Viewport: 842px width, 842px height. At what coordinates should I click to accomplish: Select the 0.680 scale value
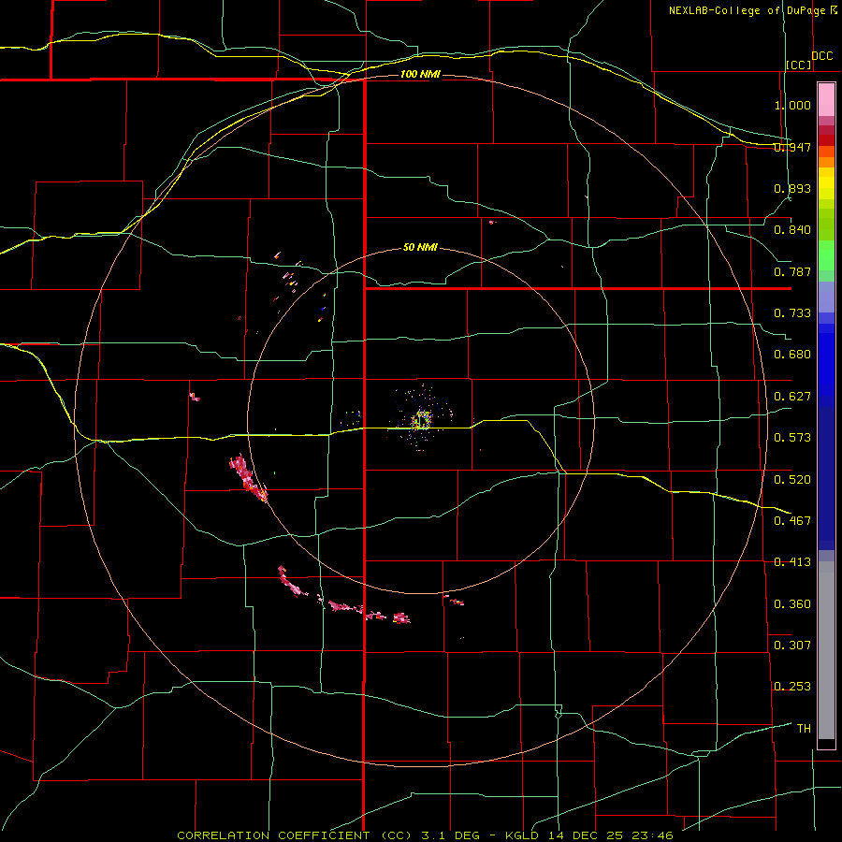(x=792, y=355)
